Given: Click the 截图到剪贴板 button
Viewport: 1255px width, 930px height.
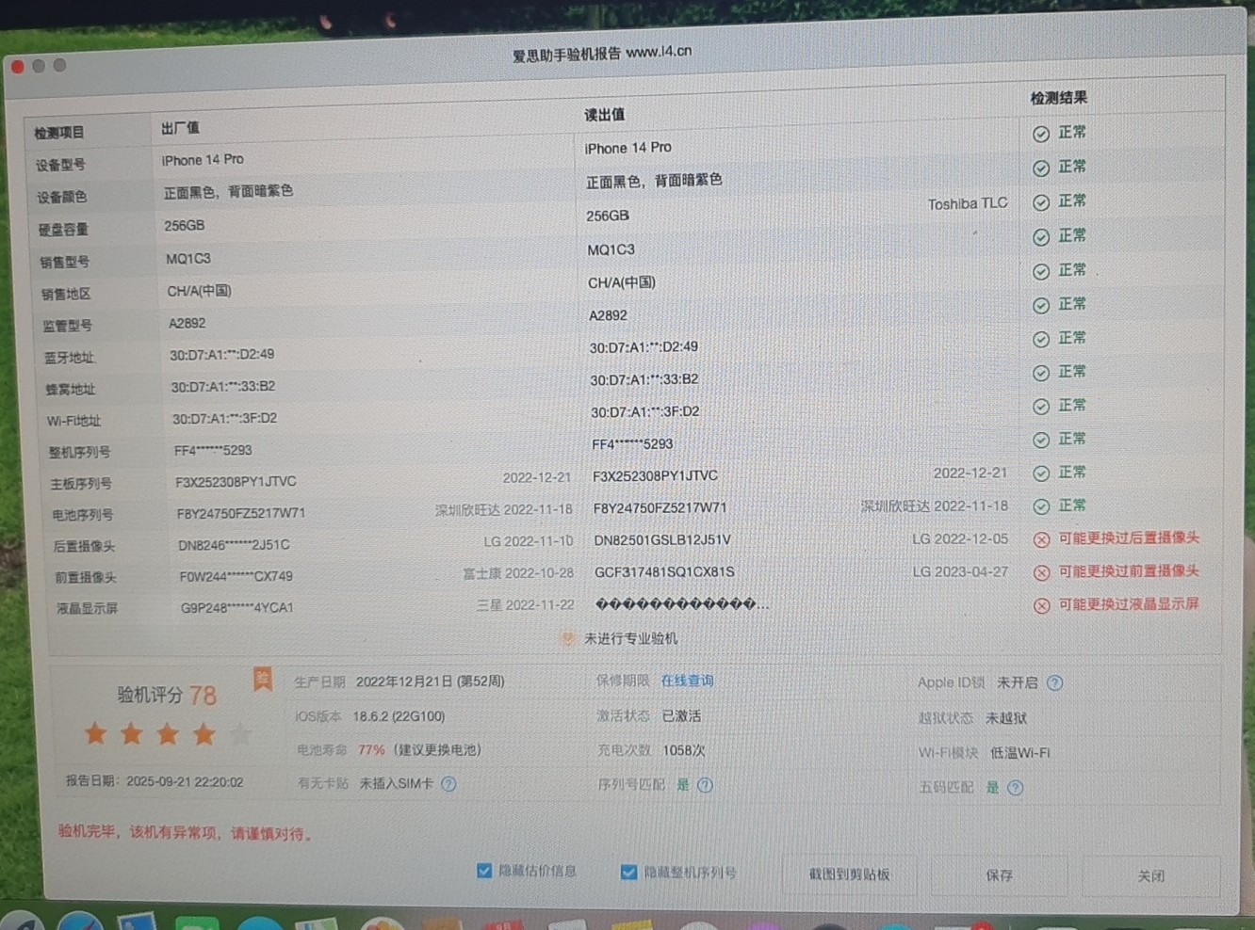Looking at the screenshot, I should click(x=849, y=874).
